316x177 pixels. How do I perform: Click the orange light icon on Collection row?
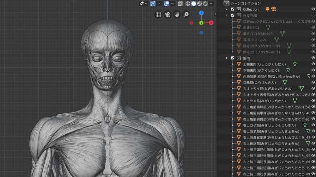(x=267, y=9)
